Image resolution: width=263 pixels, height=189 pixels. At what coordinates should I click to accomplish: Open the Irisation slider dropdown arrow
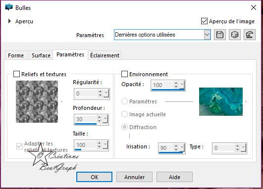(x=182, y=147)
